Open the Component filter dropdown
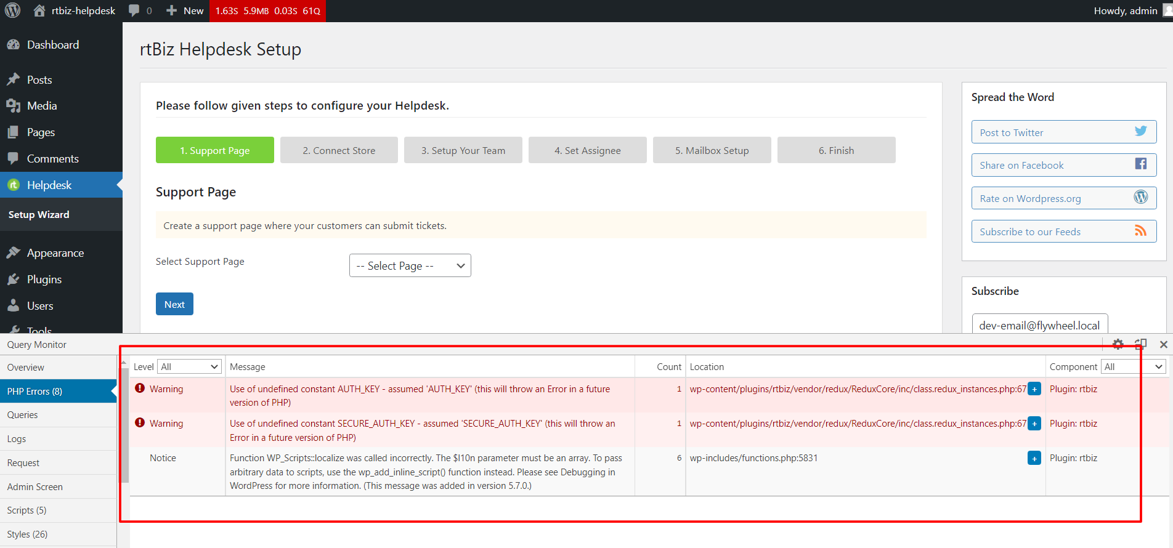The image size is (1173, 548). point(1134,366)
